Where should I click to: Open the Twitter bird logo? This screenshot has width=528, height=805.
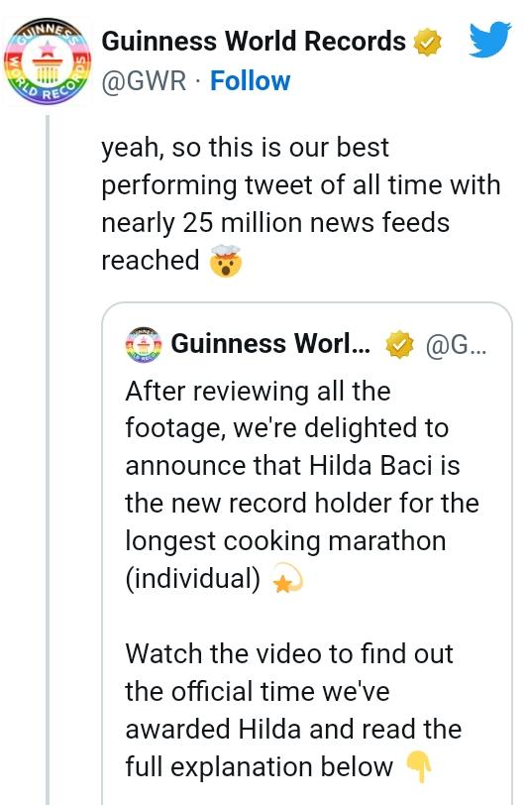click(490, 39)
